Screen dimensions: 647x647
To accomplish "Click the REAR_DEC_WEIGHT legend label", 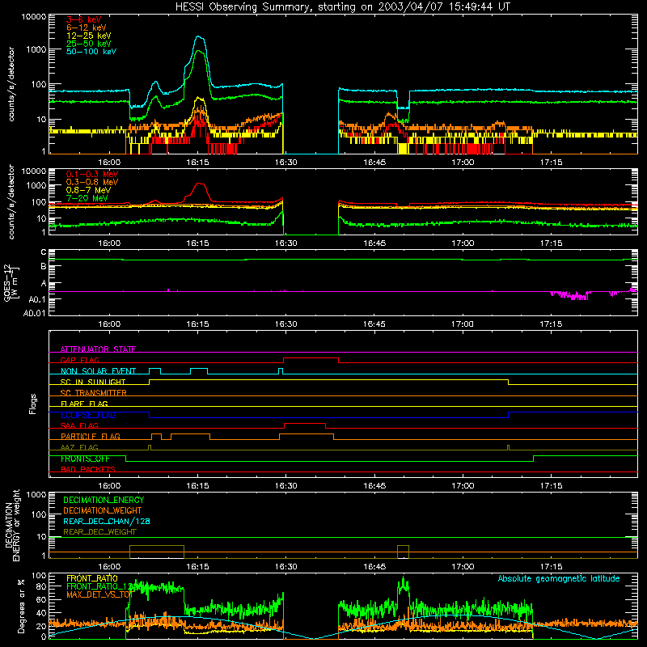I will 99,532.
